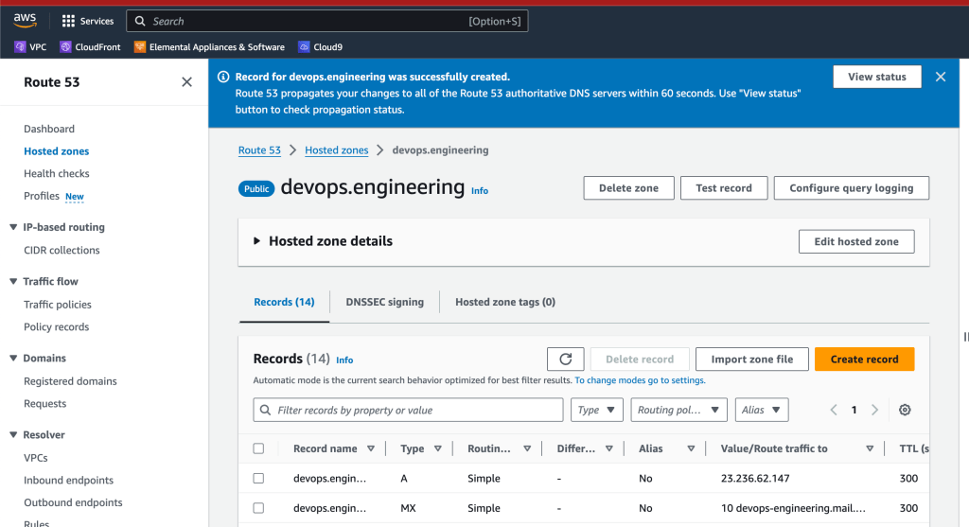
Task: Collapse the IP-based routing section
Action: point(13,227)
